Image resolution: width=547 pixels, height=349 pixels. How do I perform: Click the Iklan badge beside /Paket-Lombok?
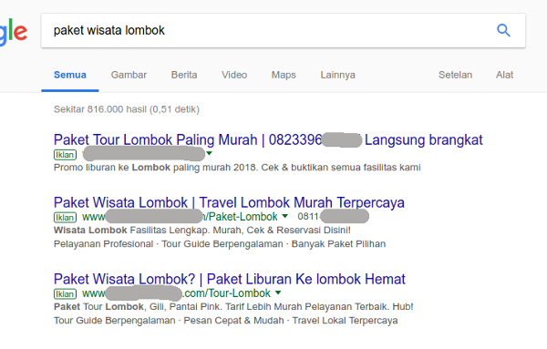click(65, 217)
